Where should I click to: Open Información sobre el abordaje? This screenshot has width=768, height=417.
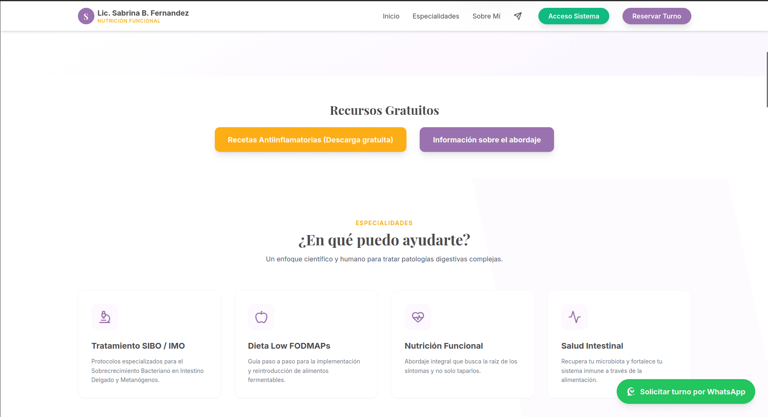tap(486, 140)
